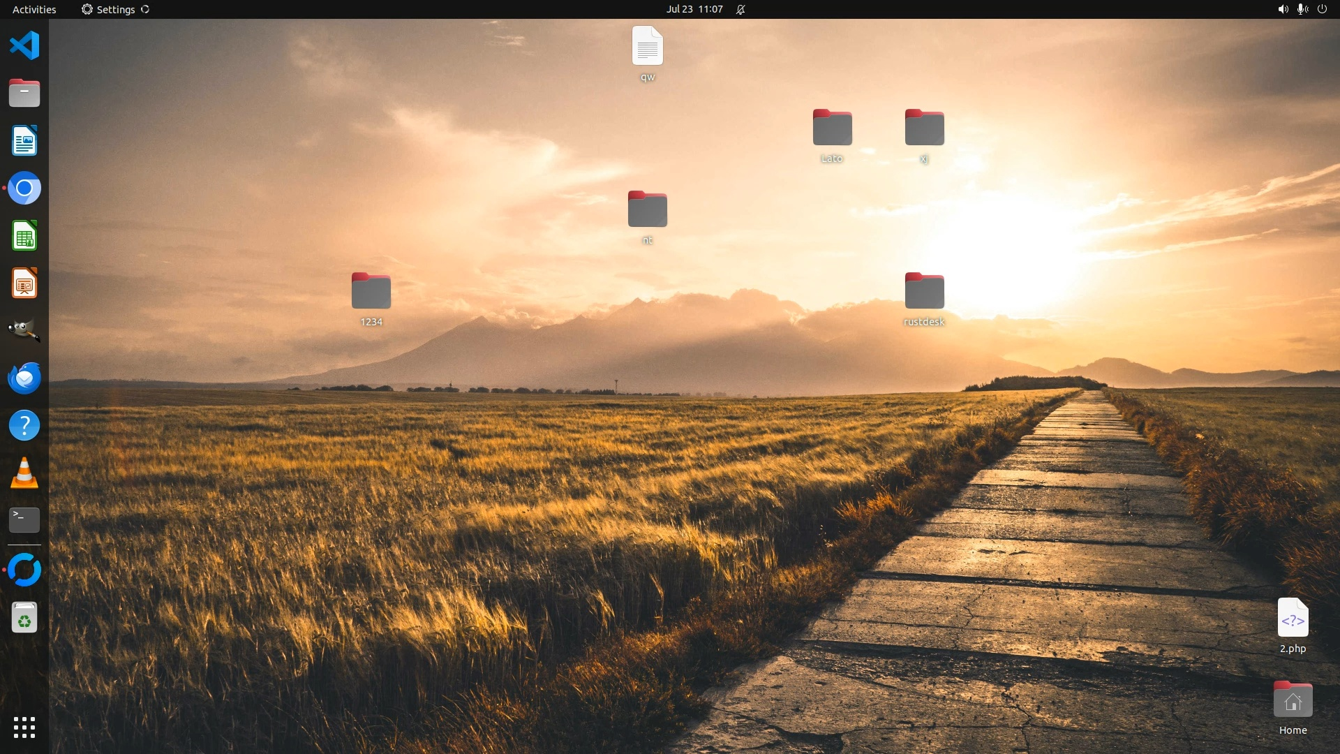
Task: Open the clock and calendar dropdown
Action: point(694,9)
